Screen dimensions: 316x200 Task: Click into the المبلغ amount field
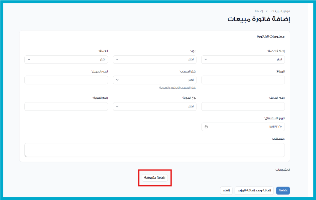243,80
